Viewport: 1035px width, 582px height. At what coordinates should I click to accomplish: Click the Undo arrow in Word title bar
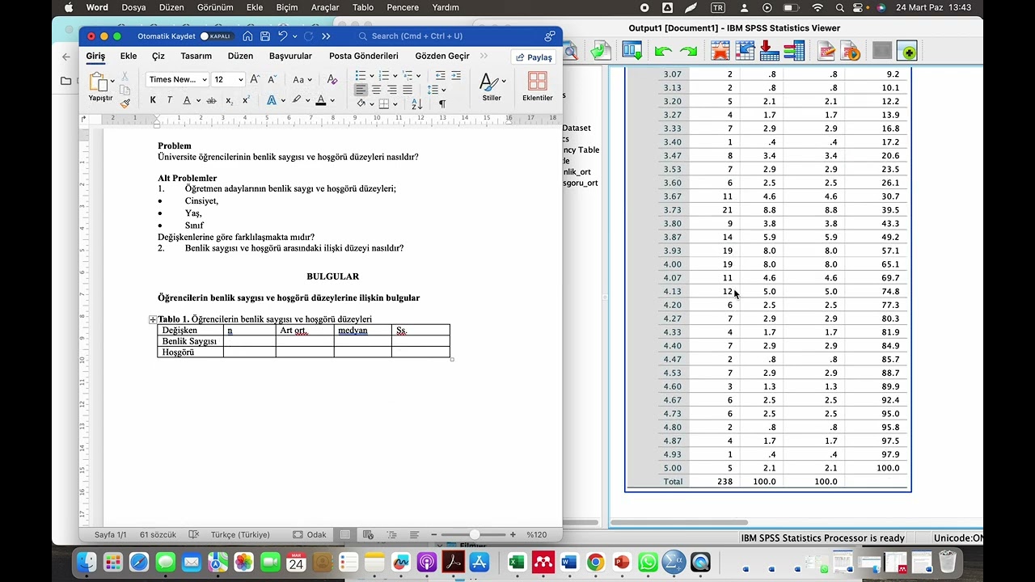(282, 36)
